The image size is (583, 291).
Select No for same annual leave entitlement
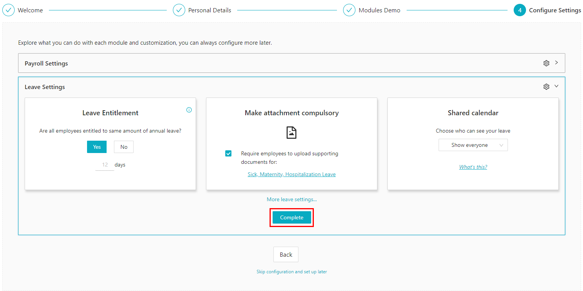coord(124,147)
